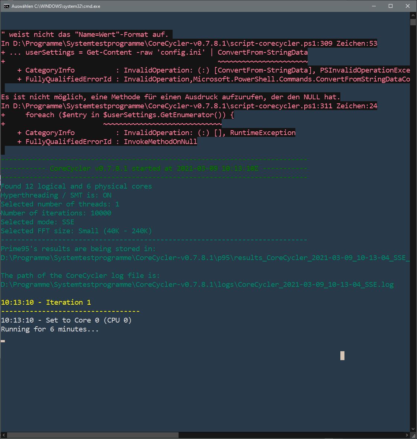Click 'Hyperthreading / SMT is: ON' line
This screenshot has width=417, height=439.
tap(56, 195)
